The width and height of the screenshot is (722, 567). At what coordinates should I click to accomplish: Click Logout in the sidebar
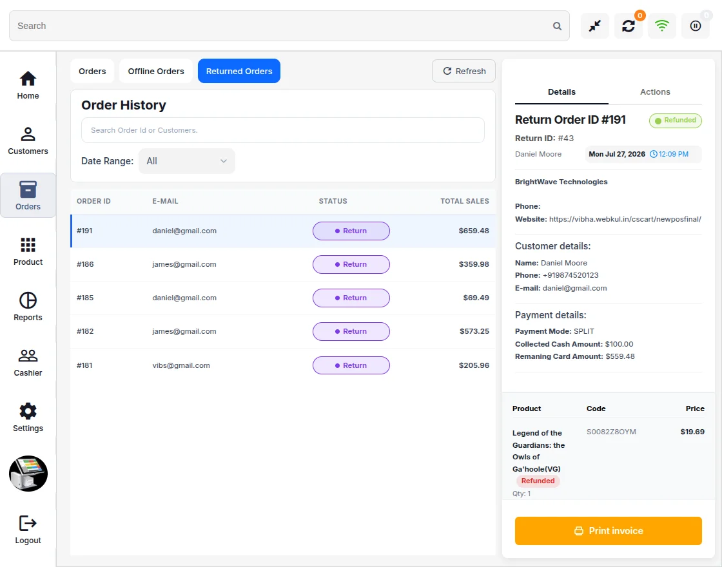click(x=28, y=530)
